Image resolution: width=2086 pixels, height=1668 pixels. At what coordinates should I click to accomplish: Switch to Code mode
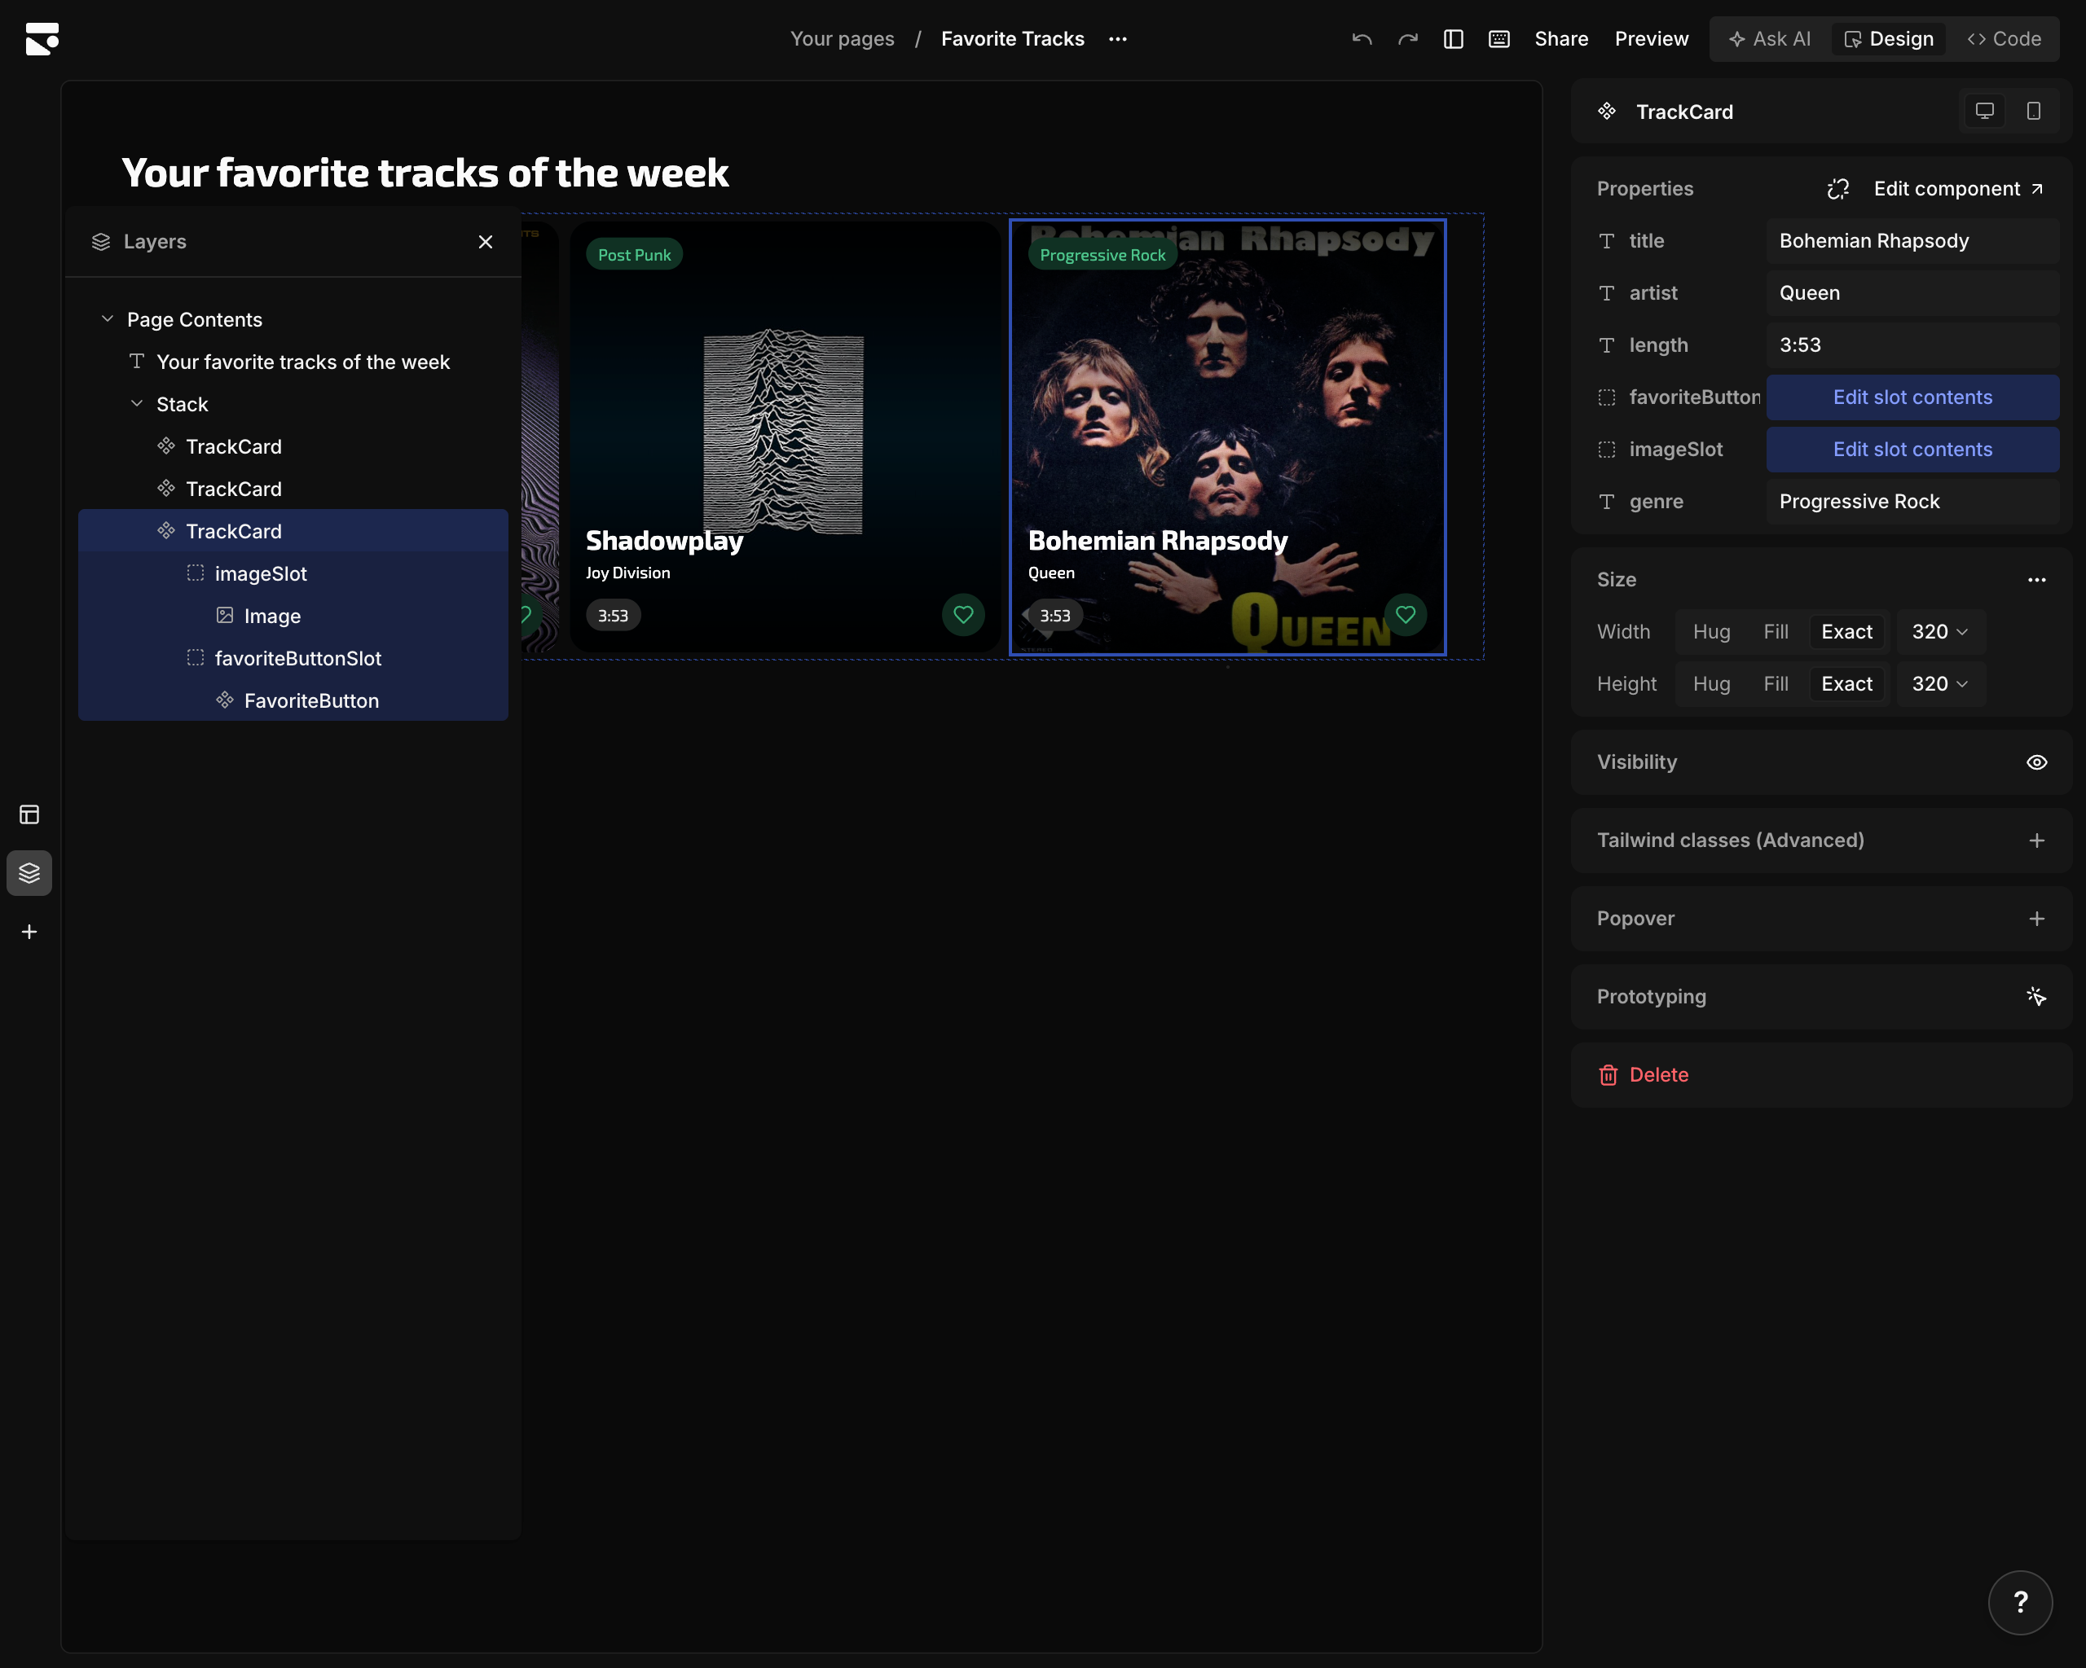tap(2003, 38)
